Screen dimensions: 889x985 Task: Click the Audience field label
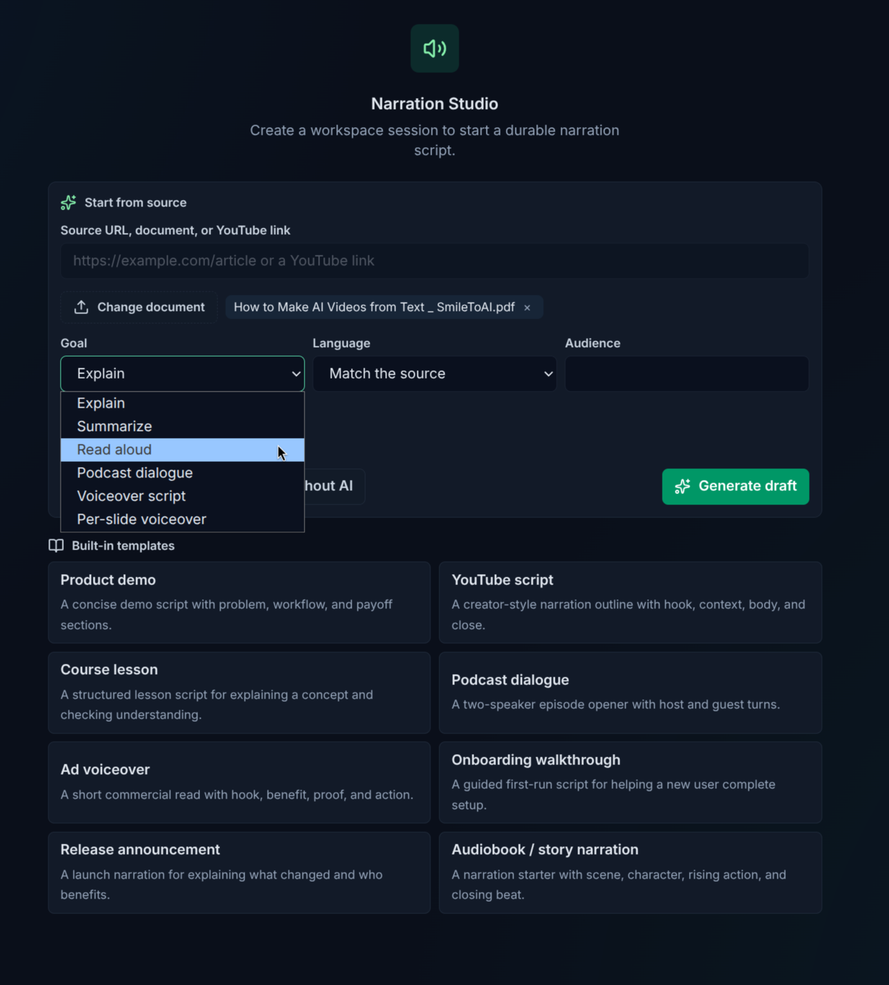592,343
